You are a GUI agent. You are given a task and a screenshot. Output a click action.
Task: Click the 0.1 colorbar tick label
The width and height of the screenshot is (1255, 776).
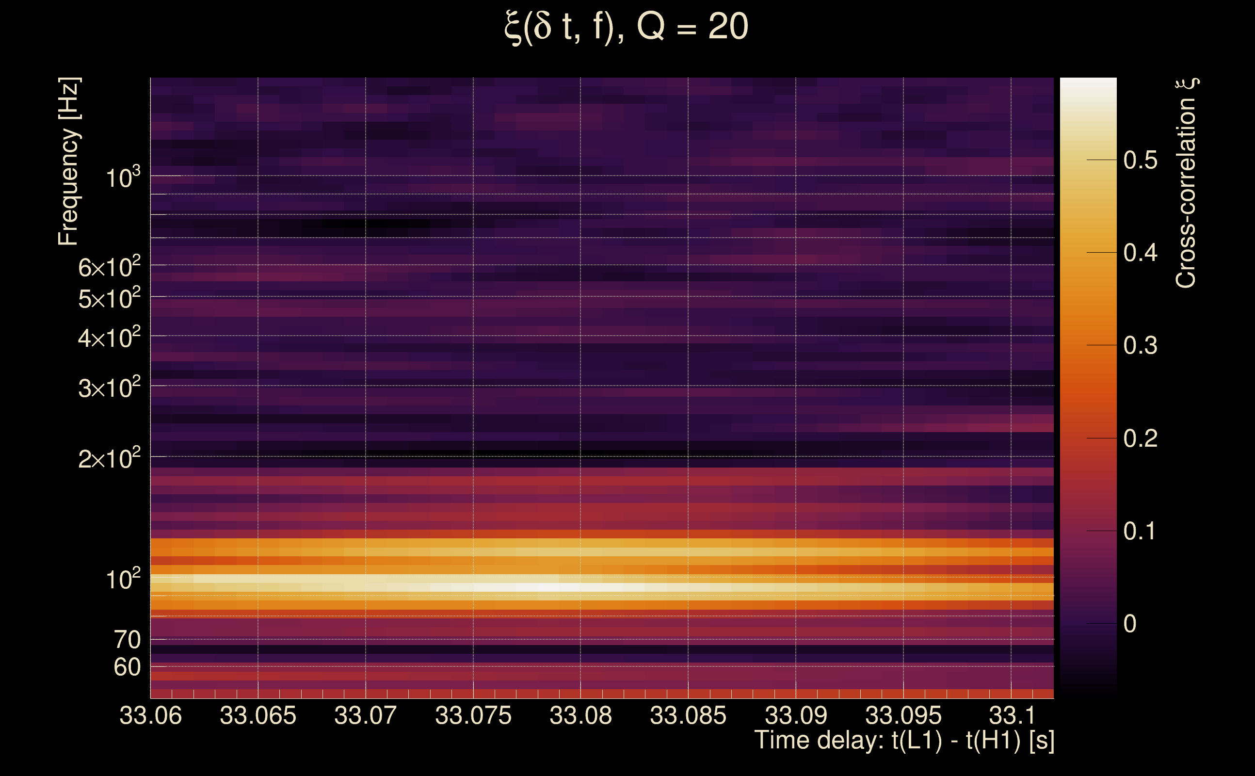coord(1140,531)
